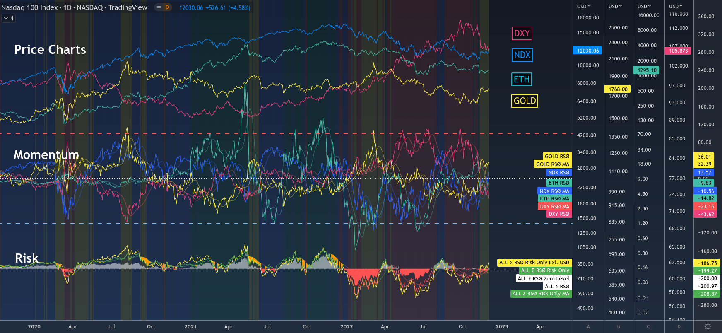
Task: Select scale C label at the bottom
Action: [649, 327]
